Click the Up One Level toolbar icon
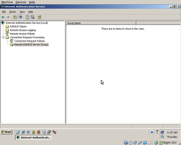 (x=15, y=17)
